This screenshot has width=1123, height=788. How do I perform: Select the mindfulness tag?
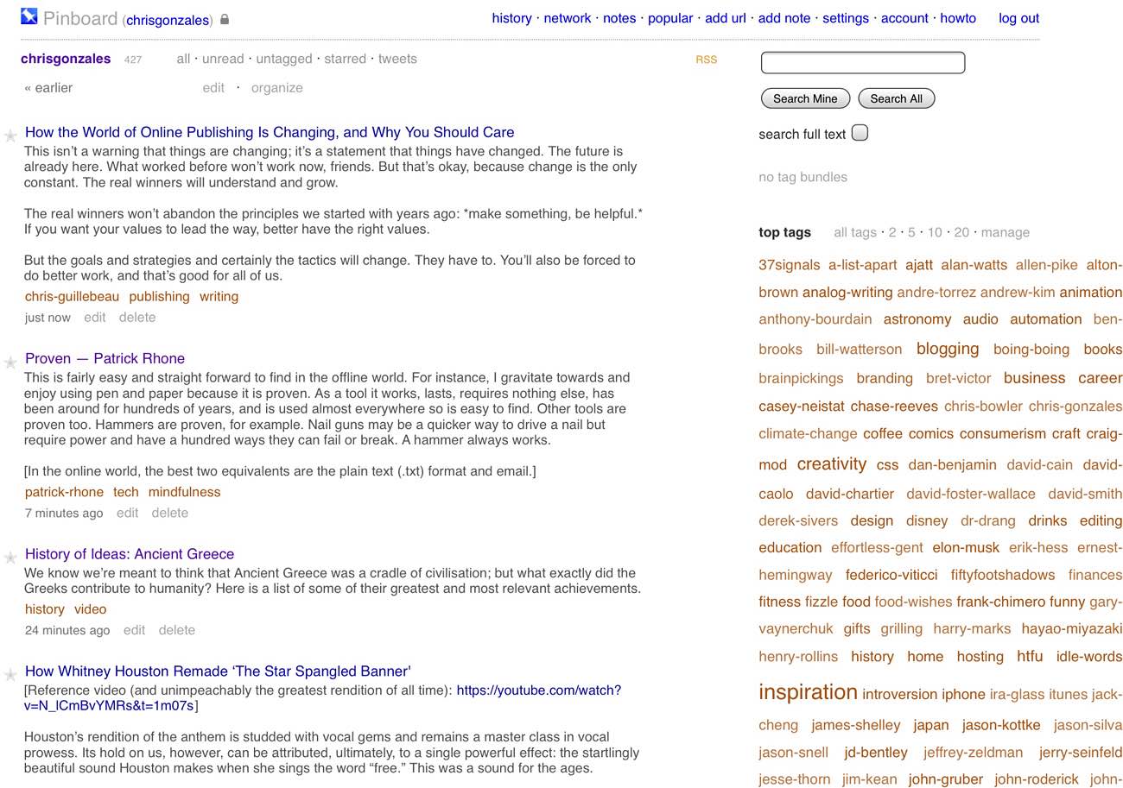pyautogui.click(x=184, y=492)
